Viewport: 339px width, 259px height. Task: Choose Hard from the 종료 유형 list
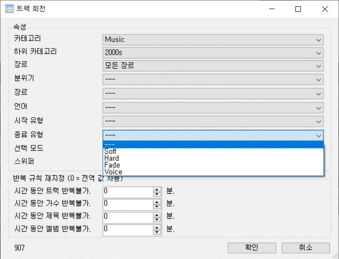click(x=213, y=158)
